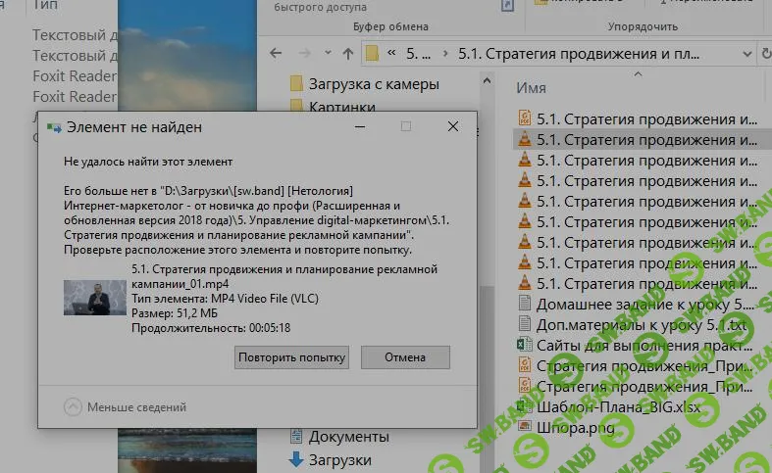The width and height of the screenshot is (772, 473).
Task: Open Загрузки in navigation pane
Action: point(339,459)
